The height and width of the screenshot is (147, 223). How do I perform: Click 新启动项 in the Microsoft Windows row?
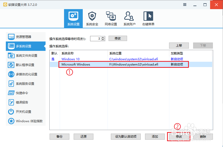[x=177, y=65]
